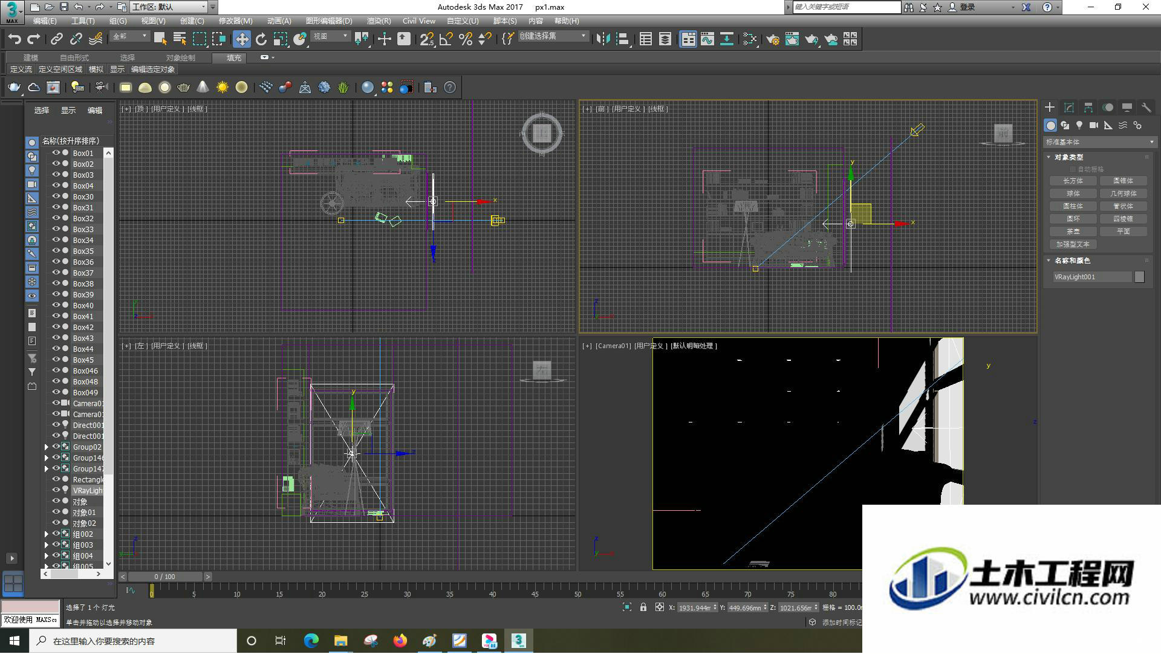Toggle visibility eye of Box30
This screenshot has height=654, width=1161.
pyautogui.click(x=56, y=196)
